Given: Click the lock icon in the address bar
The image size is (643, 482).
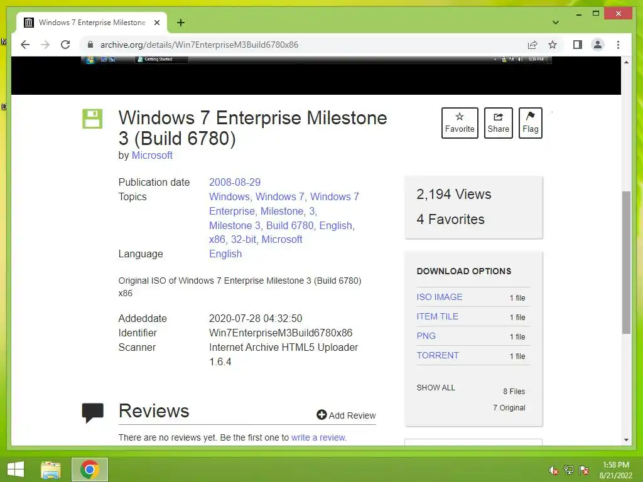Looking at the screenshot, I should (x=90, y=45).
